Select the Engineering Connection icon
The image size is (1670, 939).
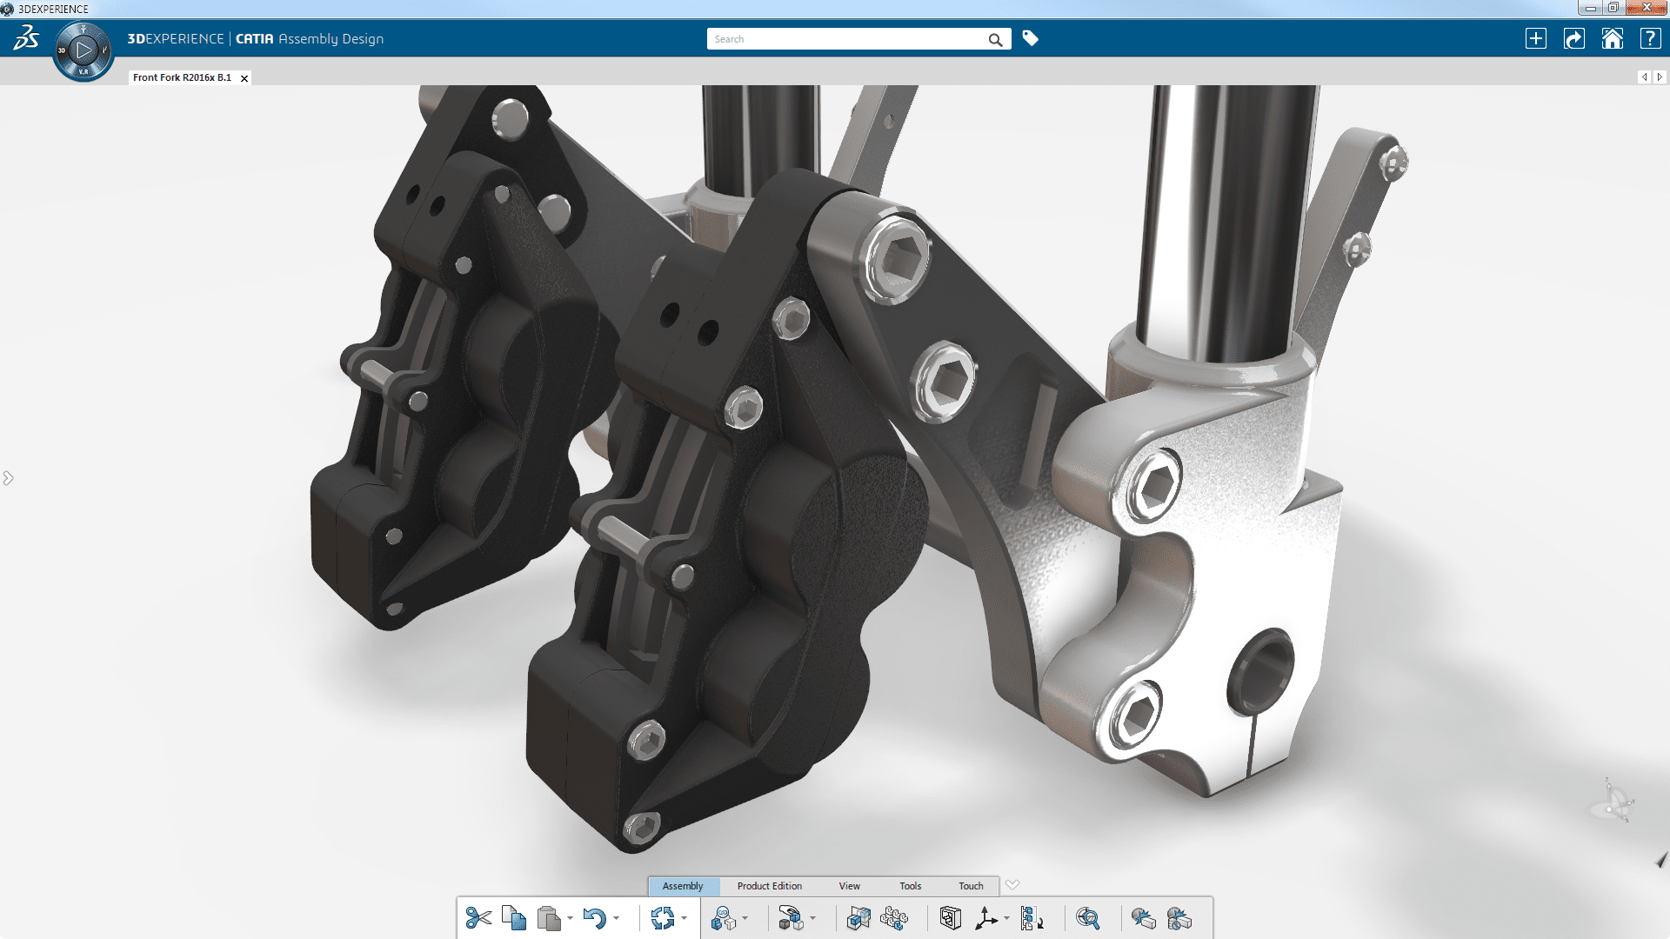click(723, 918)
